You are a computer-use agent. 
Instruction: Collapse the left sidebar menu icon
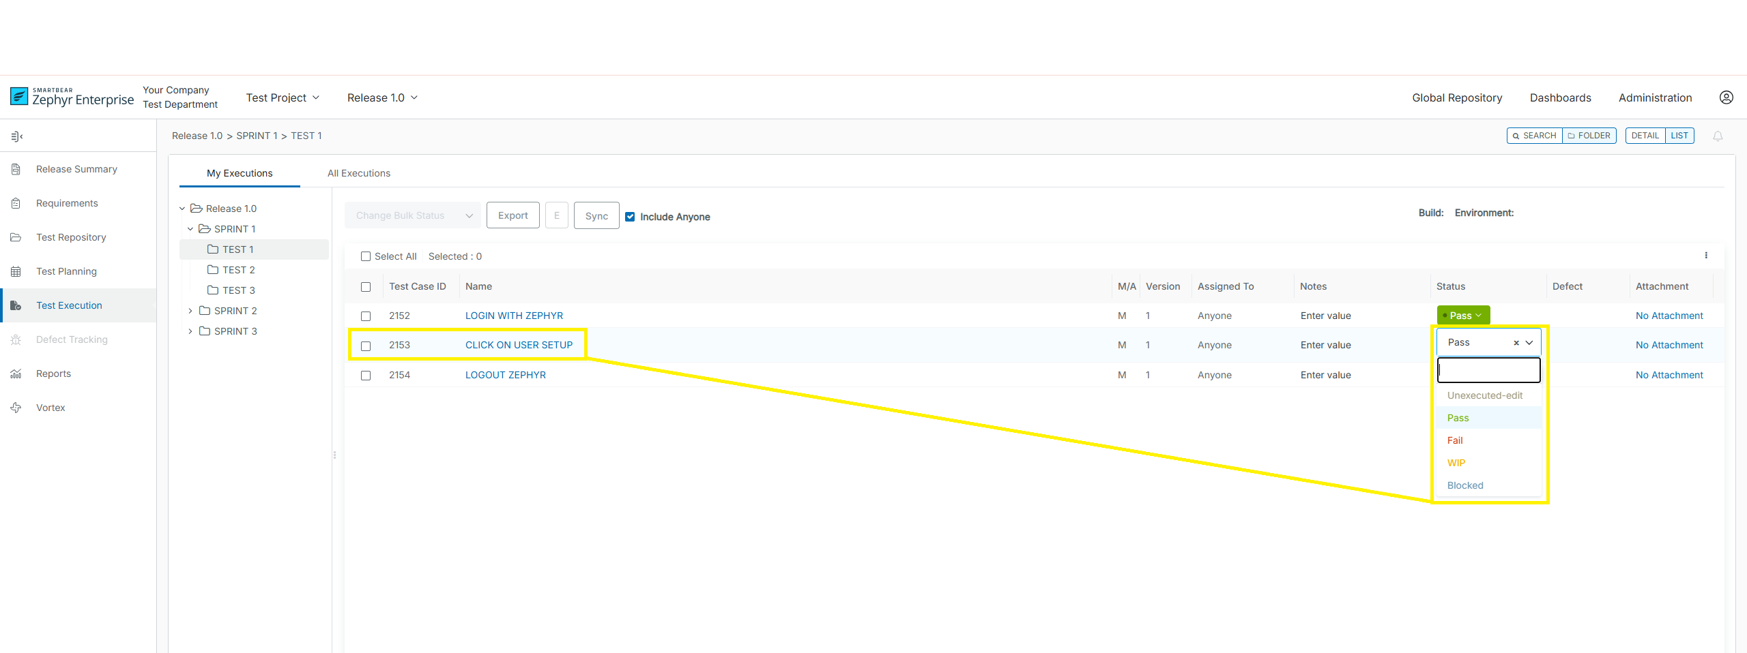tap(17, 136)
